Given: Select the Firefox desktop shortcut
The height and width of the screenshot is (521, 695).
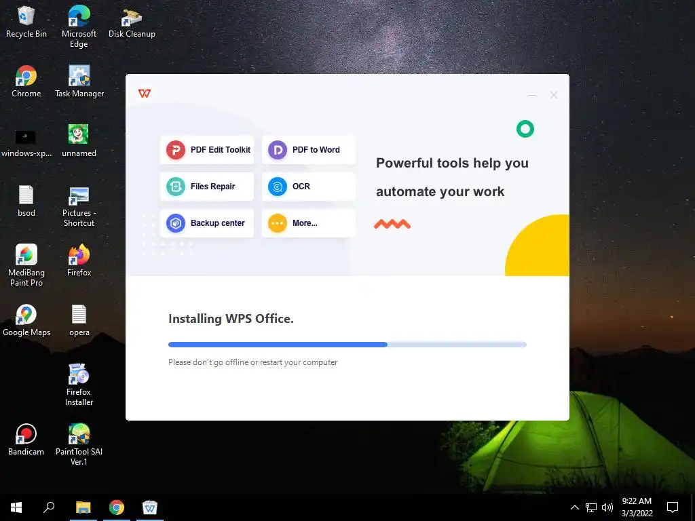Looking at the screenshot, I should (79, 261).
